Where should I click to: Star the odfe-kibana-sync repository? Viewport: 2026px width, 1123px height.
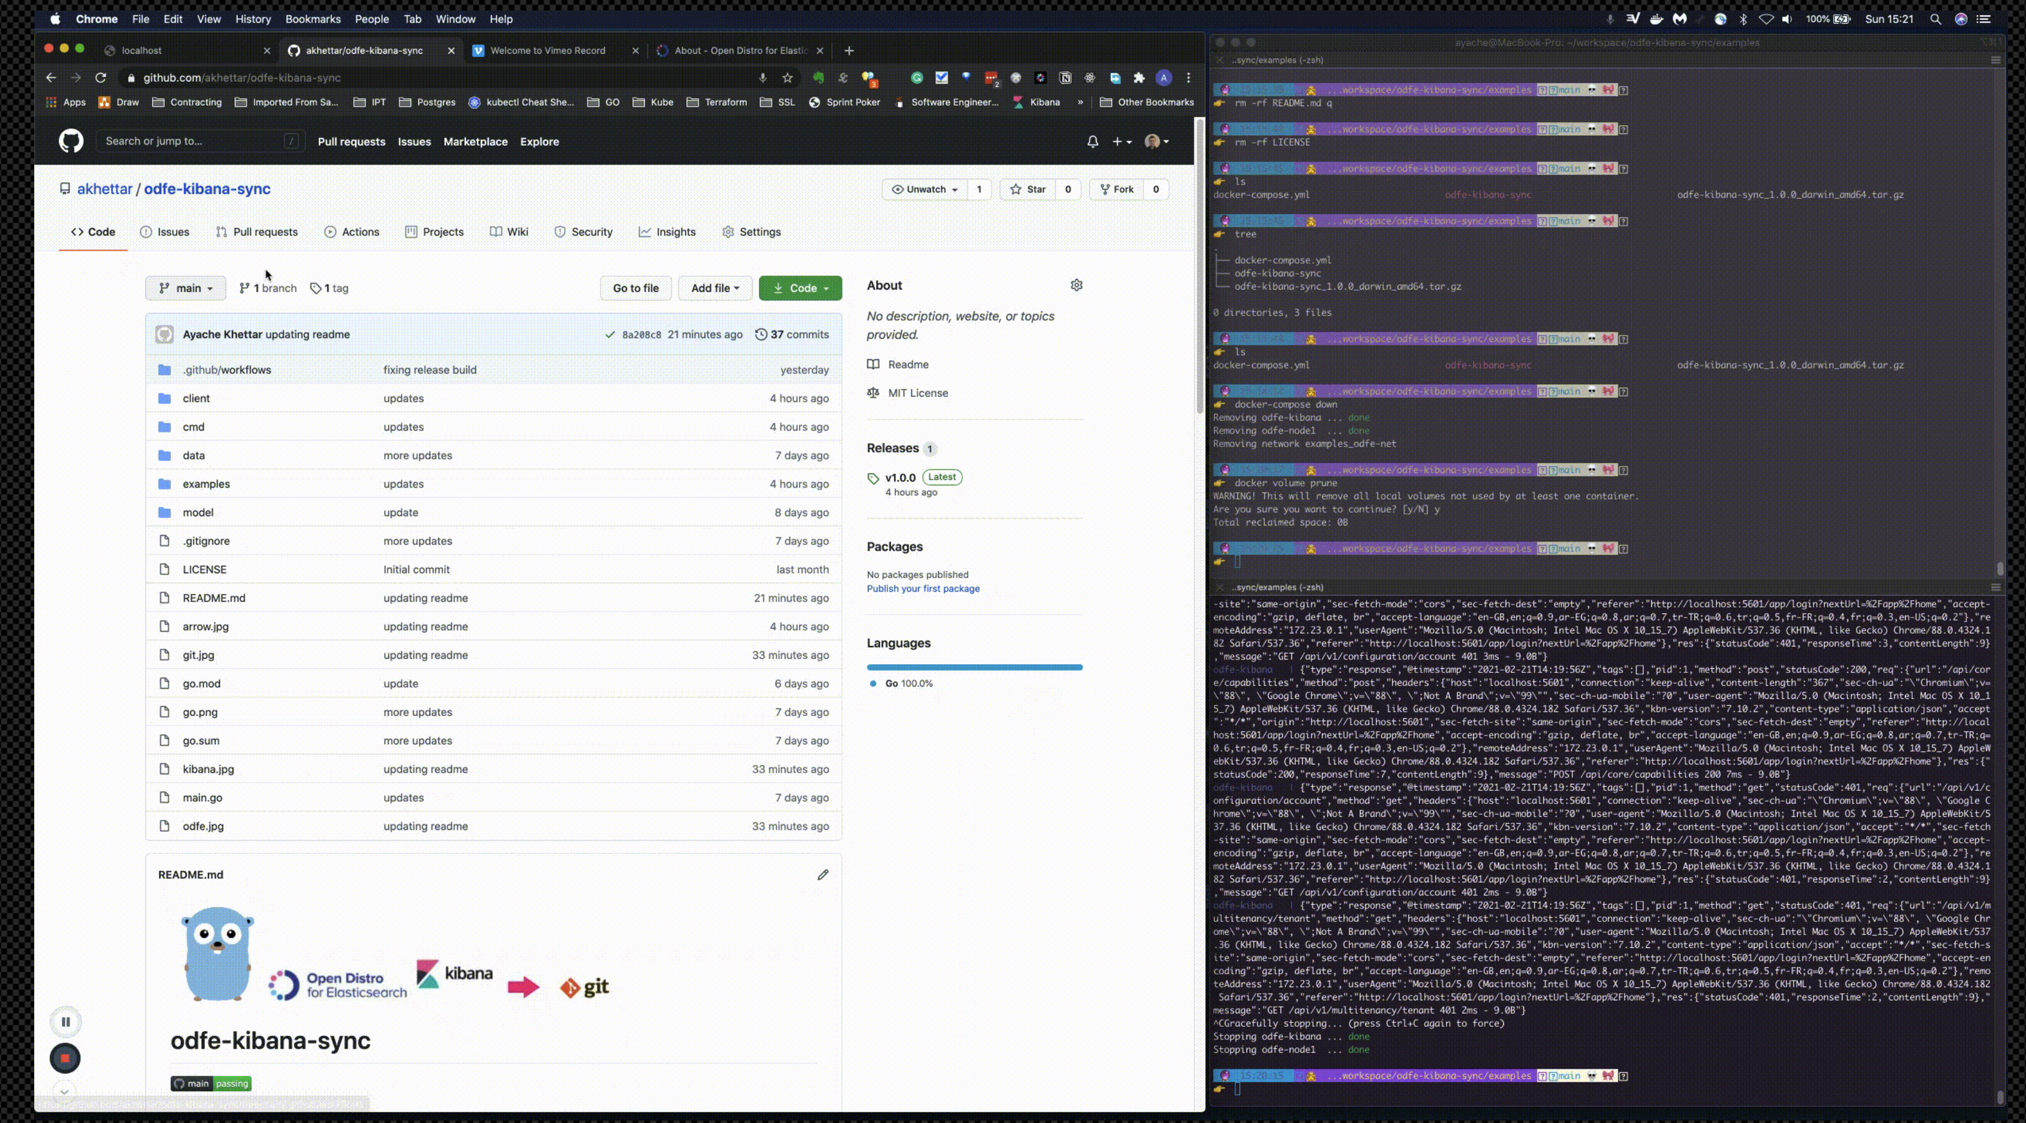pos(1029,189)
